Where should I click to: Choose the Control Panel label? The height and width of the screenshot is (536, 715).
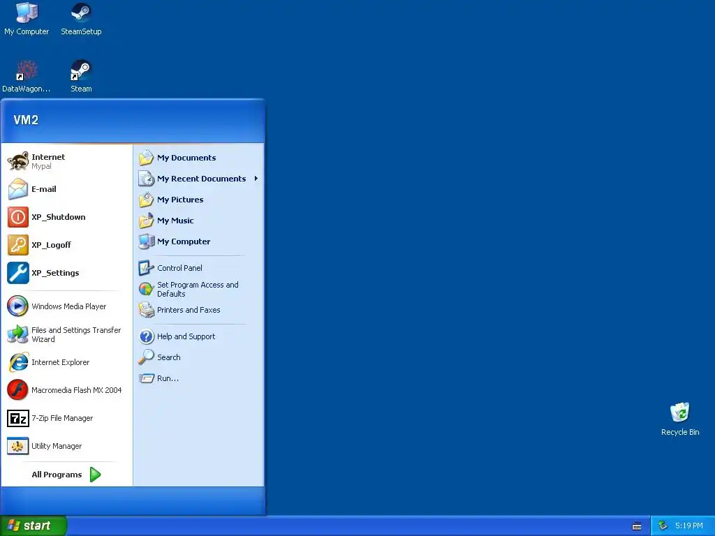(179, 268)
